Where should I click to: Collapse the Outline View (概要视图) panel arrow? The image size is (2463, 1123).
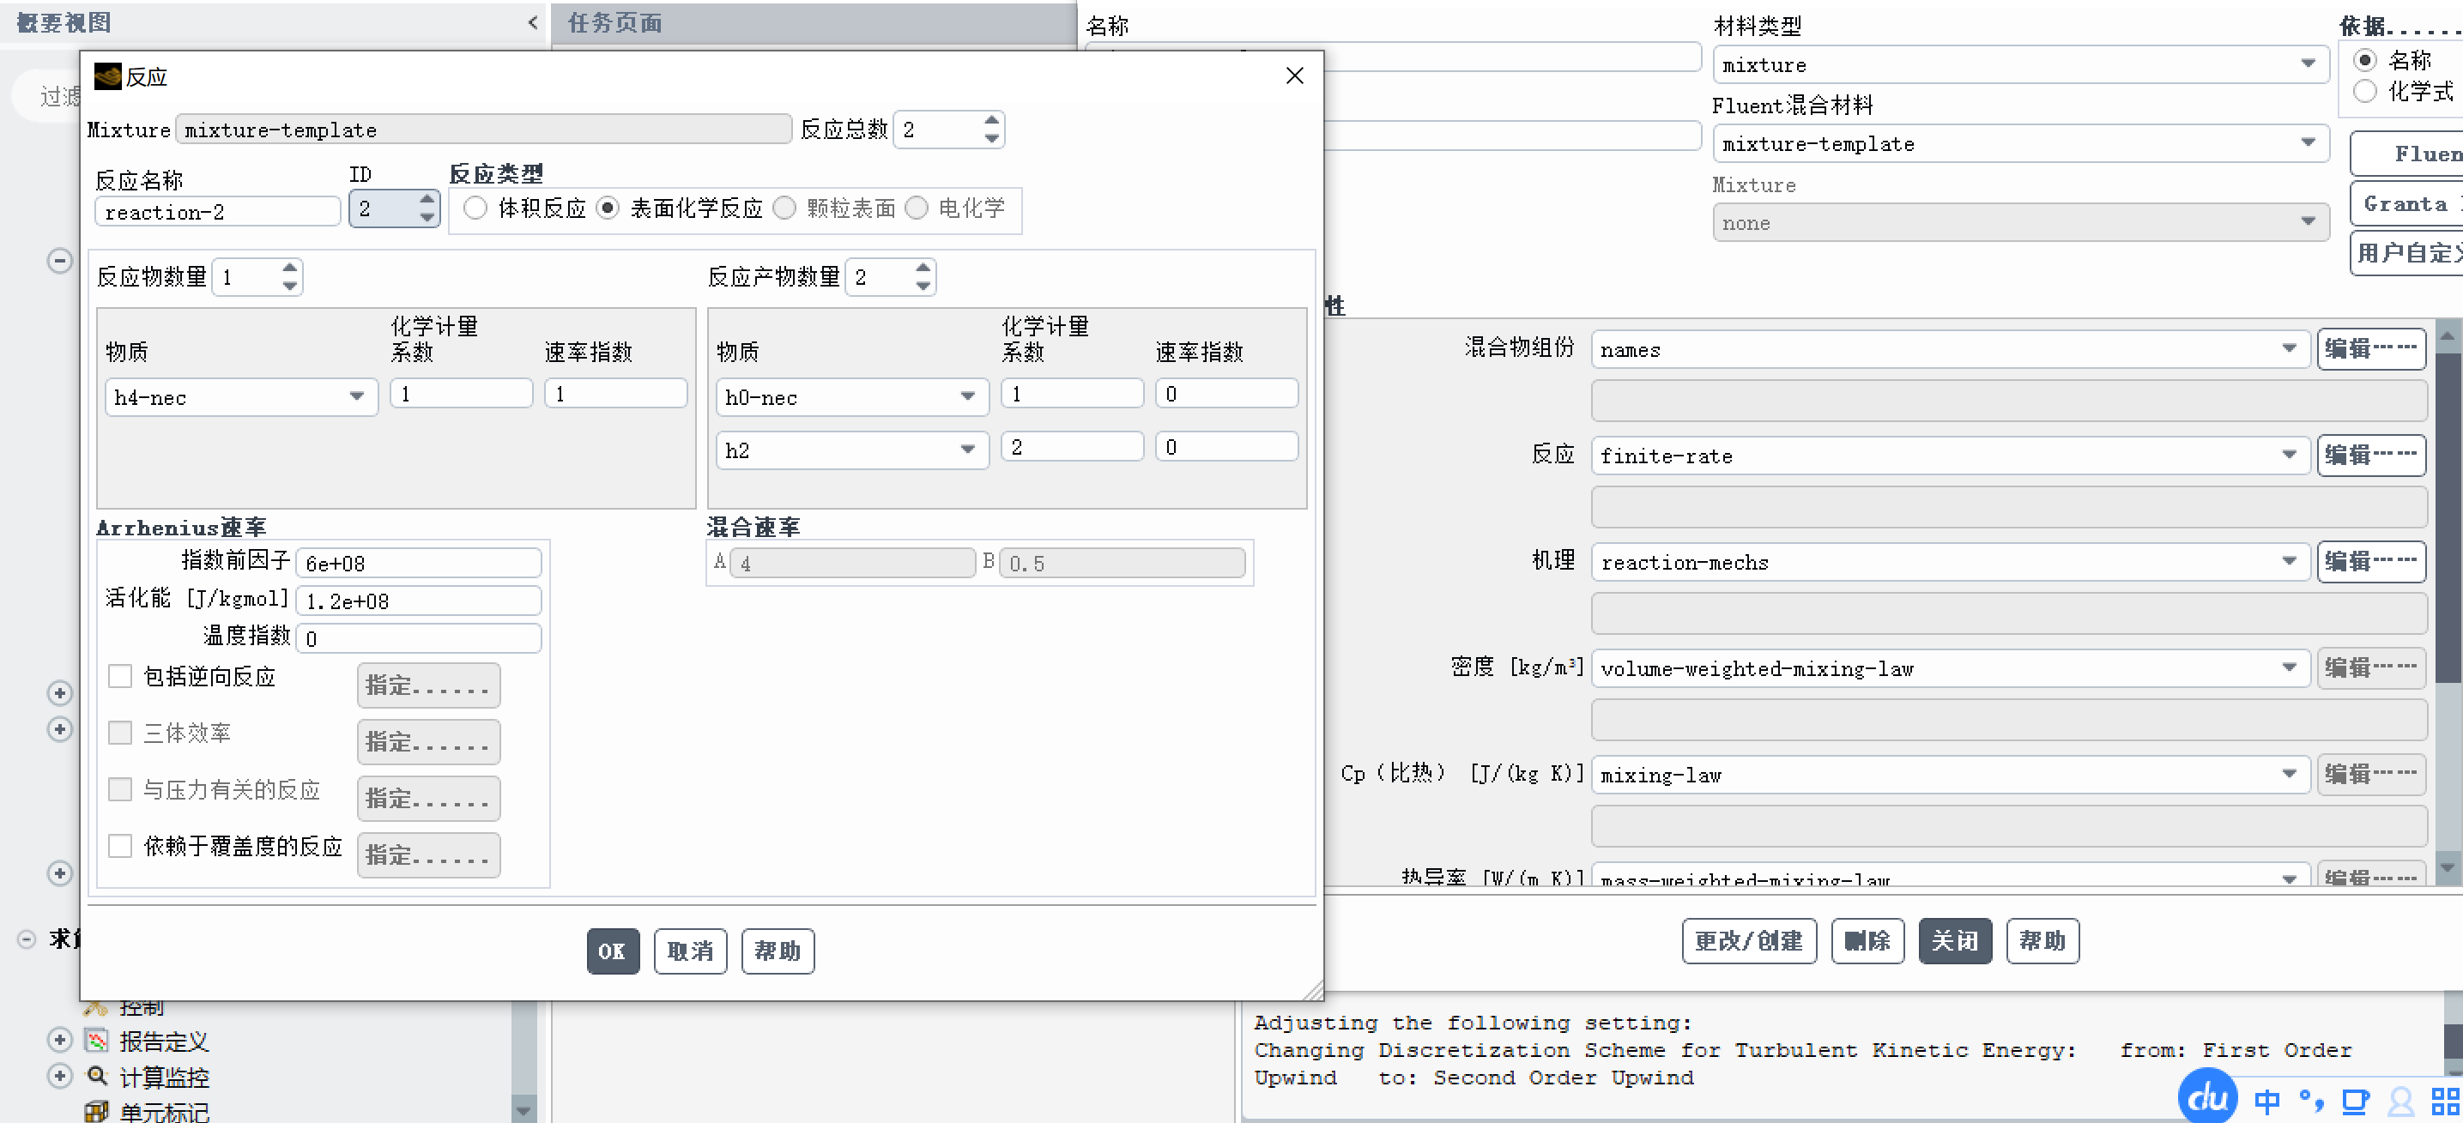[533, 22]
